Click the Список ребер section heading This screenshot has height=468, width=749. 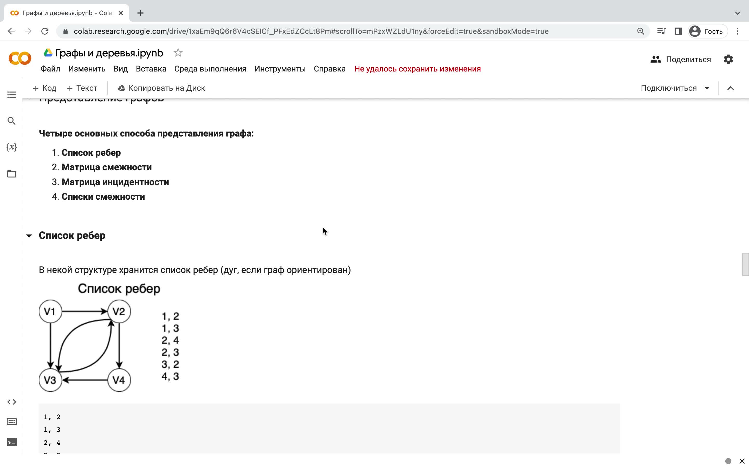72,236
